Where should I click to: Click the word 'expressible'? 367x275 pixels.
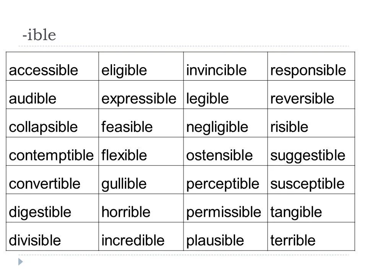click(139, 99)
